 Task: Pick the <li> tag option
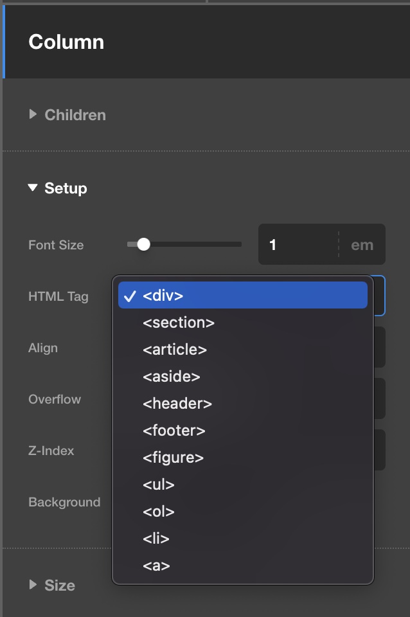pos(242,539)
